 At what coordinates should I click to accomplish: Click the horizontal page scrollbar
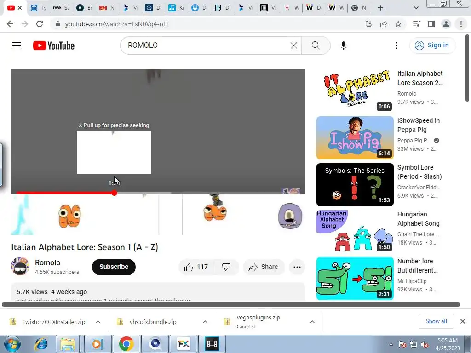pos(231,305)
